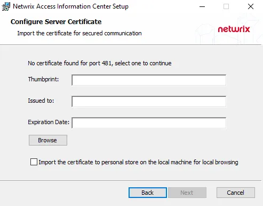Click the disabled maximize button
The image size is (263, 206).
tap(226, 6)
